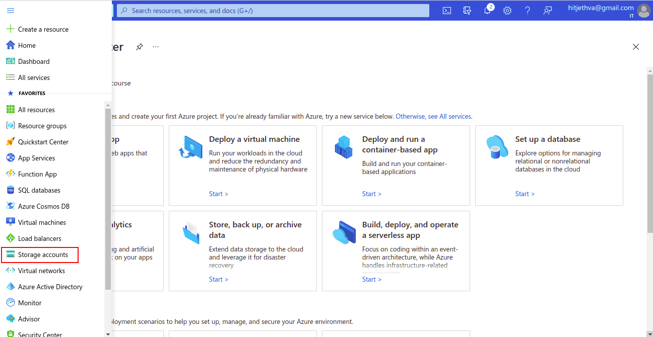Click the SQL databases icon
Viewport: 653px width, 337px height.
pos(10,190)
